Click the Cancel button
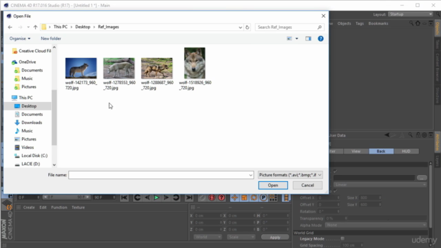 coord(307,185)
